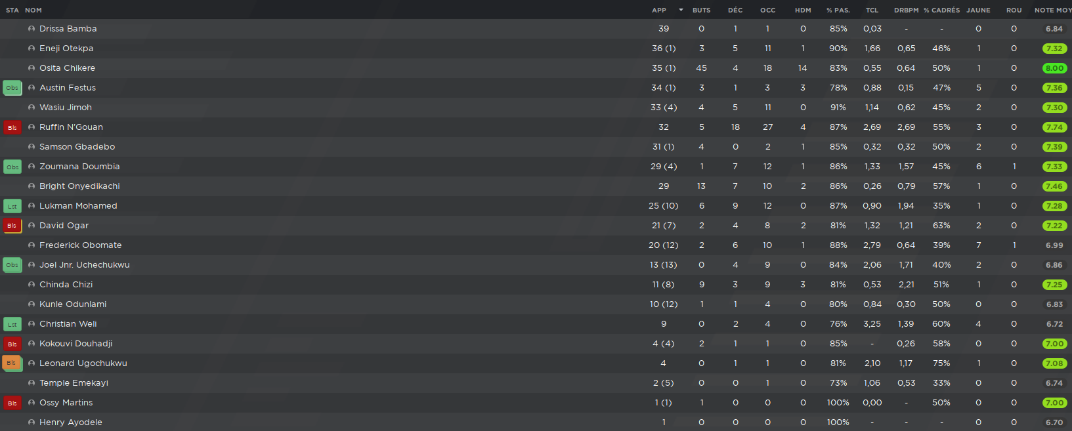
Task: Open Bright Onyedikachi's player profile
Action: (x=79, y=186)
